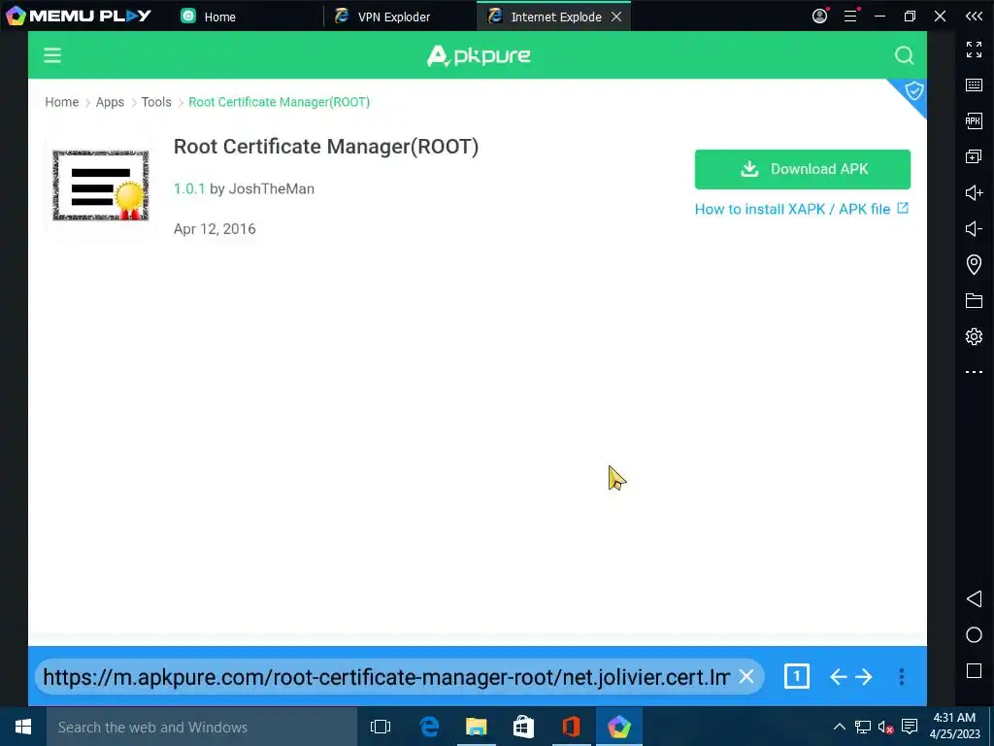Open the MEmu shared folder icon
Screen dimensions: 994x746
tap(974, 300)
